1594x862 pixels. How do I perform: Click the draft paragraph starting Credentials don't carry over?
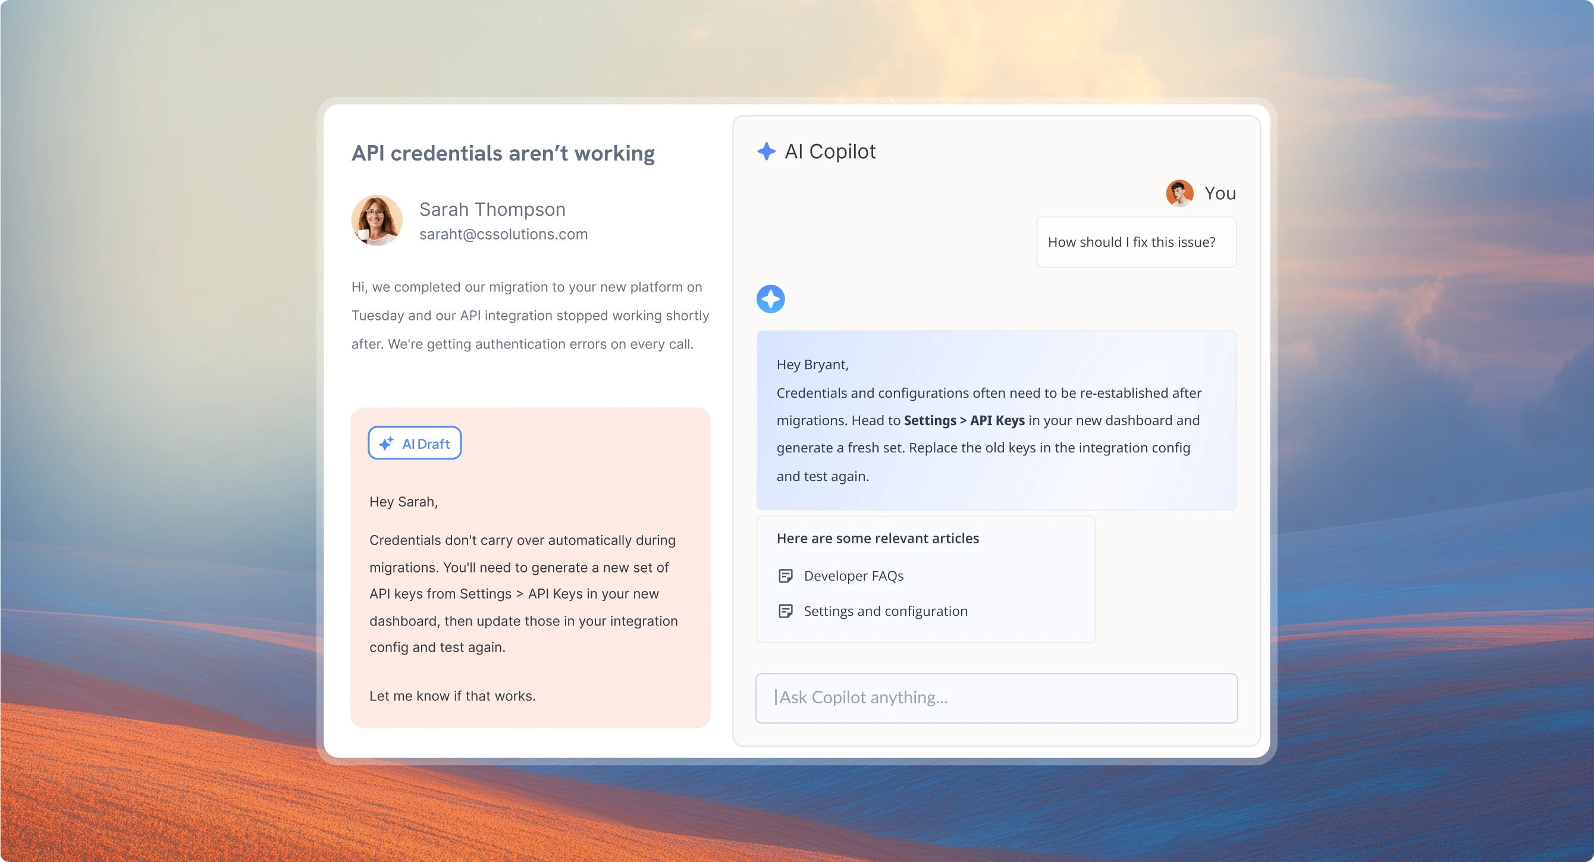[523, 594]
